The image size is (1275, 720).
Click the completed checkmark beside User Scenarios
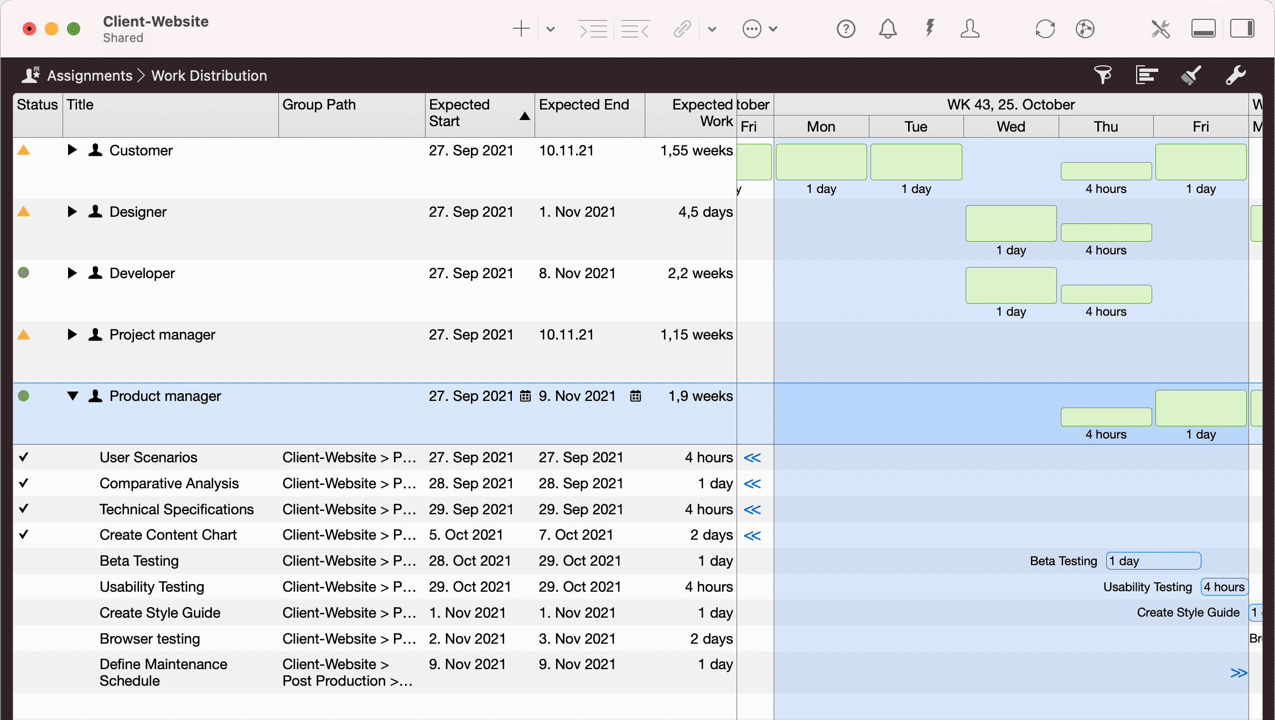click(23, 457)
